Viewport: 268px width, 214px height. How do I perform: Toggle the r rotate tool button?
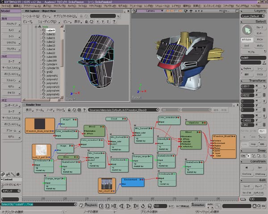264,101
